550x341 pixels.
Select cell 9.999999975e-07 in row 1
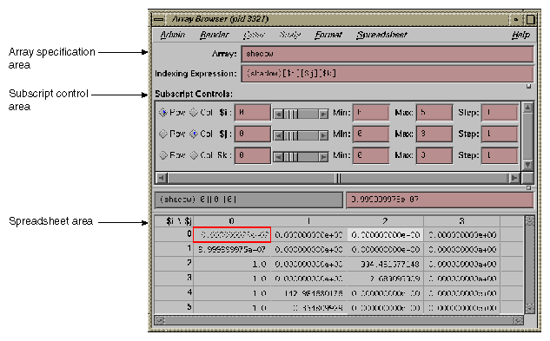(232, 250)
